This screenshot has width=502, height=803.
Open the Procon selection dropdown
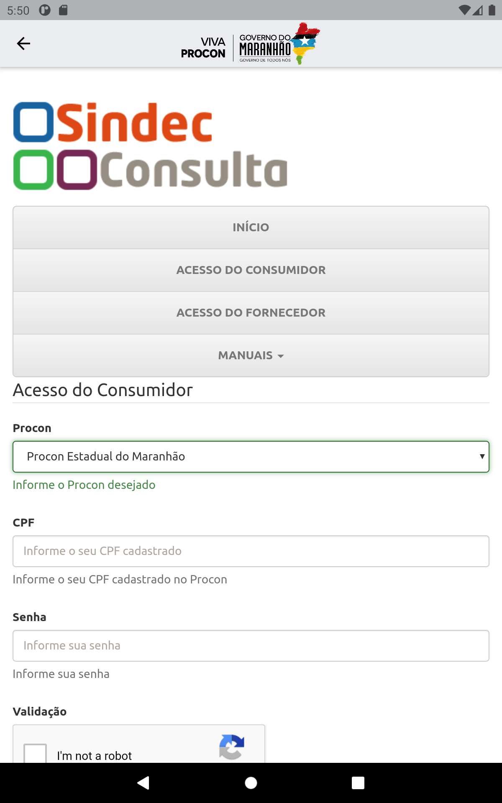[x=251, y=457]
